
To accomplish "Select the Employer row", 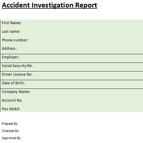I will click(x=72, y=58).
